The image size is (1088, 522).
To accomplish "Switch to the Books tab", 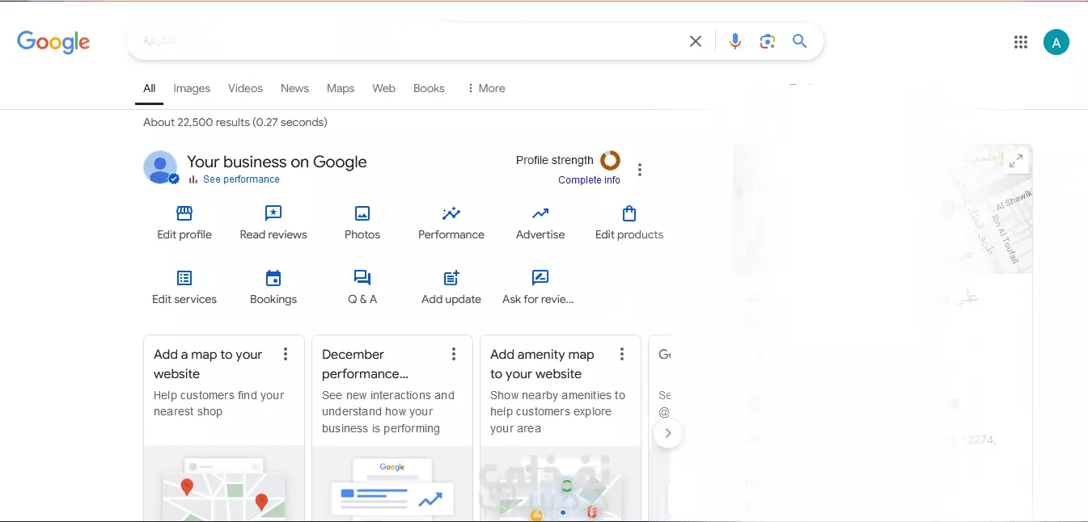I will click(x=429, y=88).
